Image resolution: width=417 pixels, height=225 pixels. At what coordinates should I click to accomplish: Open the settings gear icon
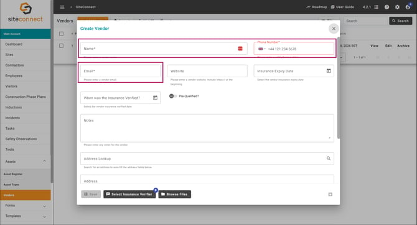pyautogui.click(x=397, y=7)
